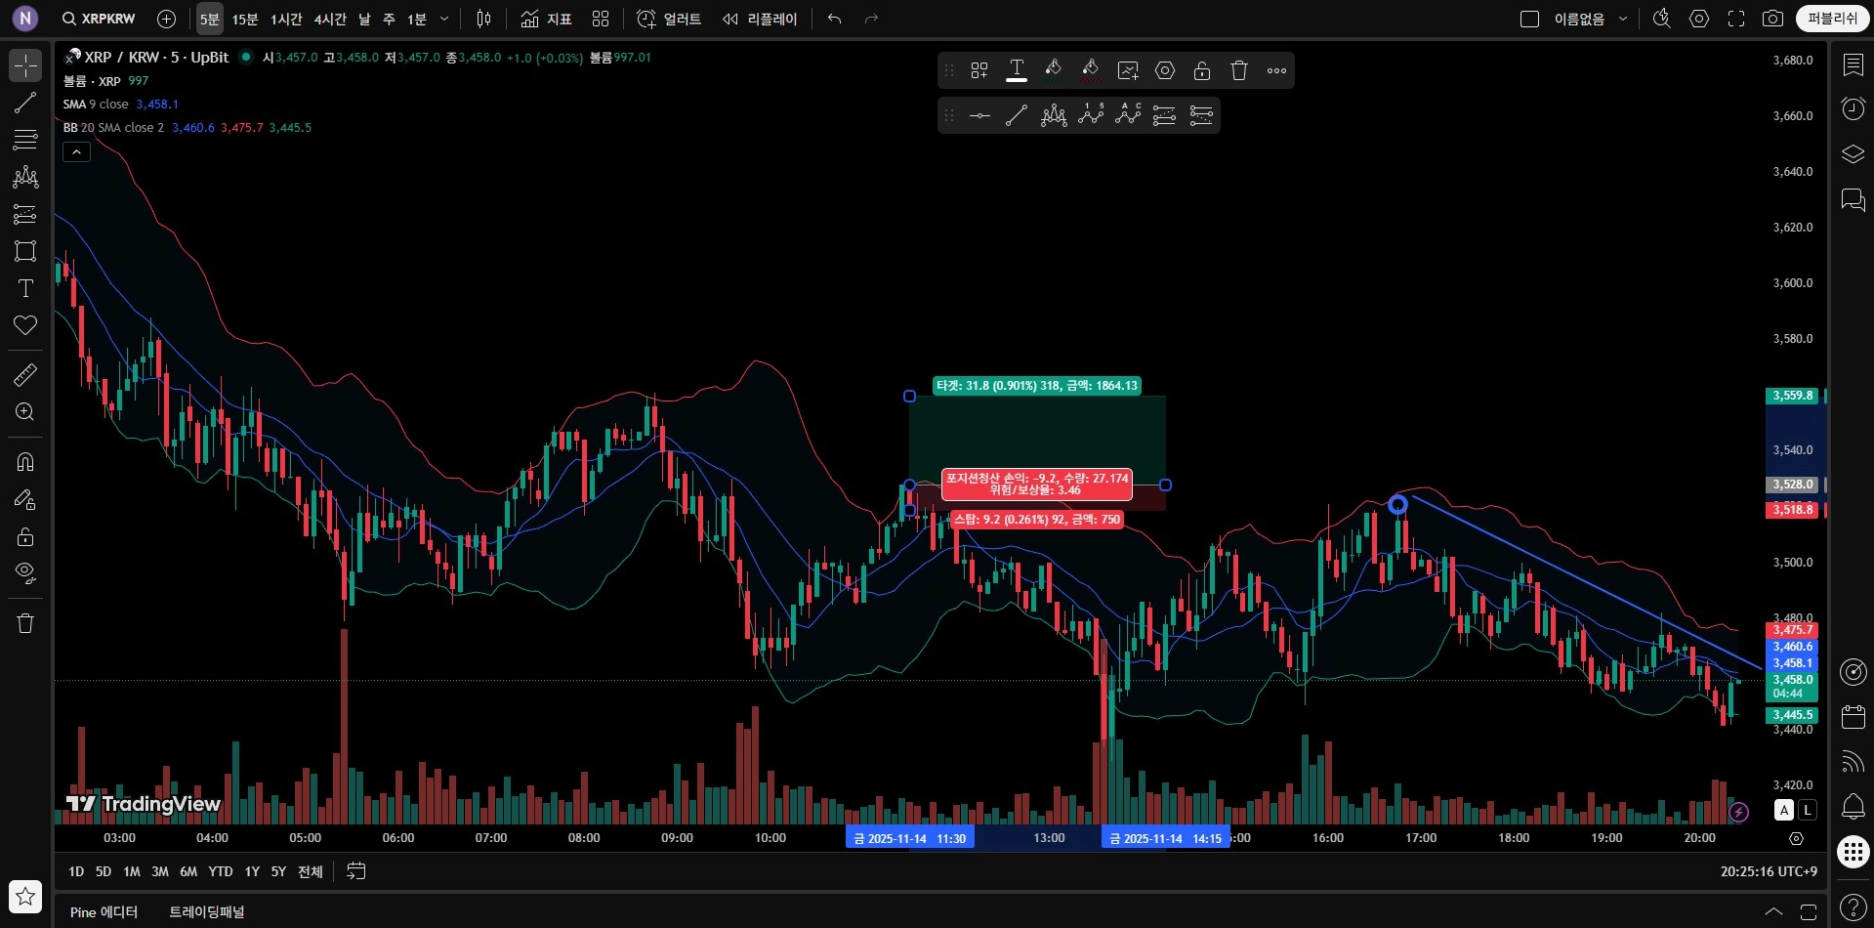
Task: Open the 지표 indicators dialog
Action: (547, 19)
